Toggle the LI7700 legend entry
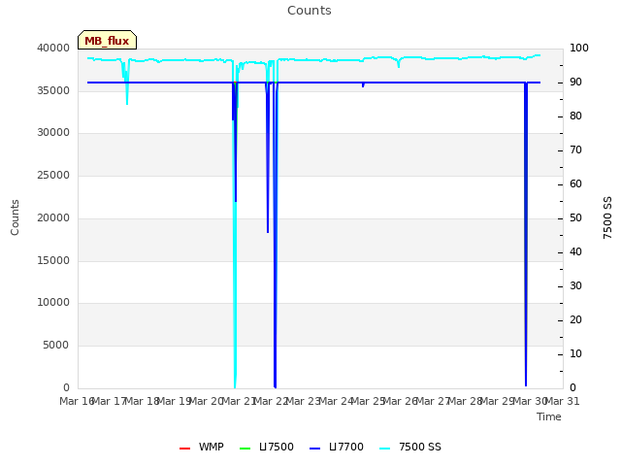621x466 pixels. coord(337,447)
